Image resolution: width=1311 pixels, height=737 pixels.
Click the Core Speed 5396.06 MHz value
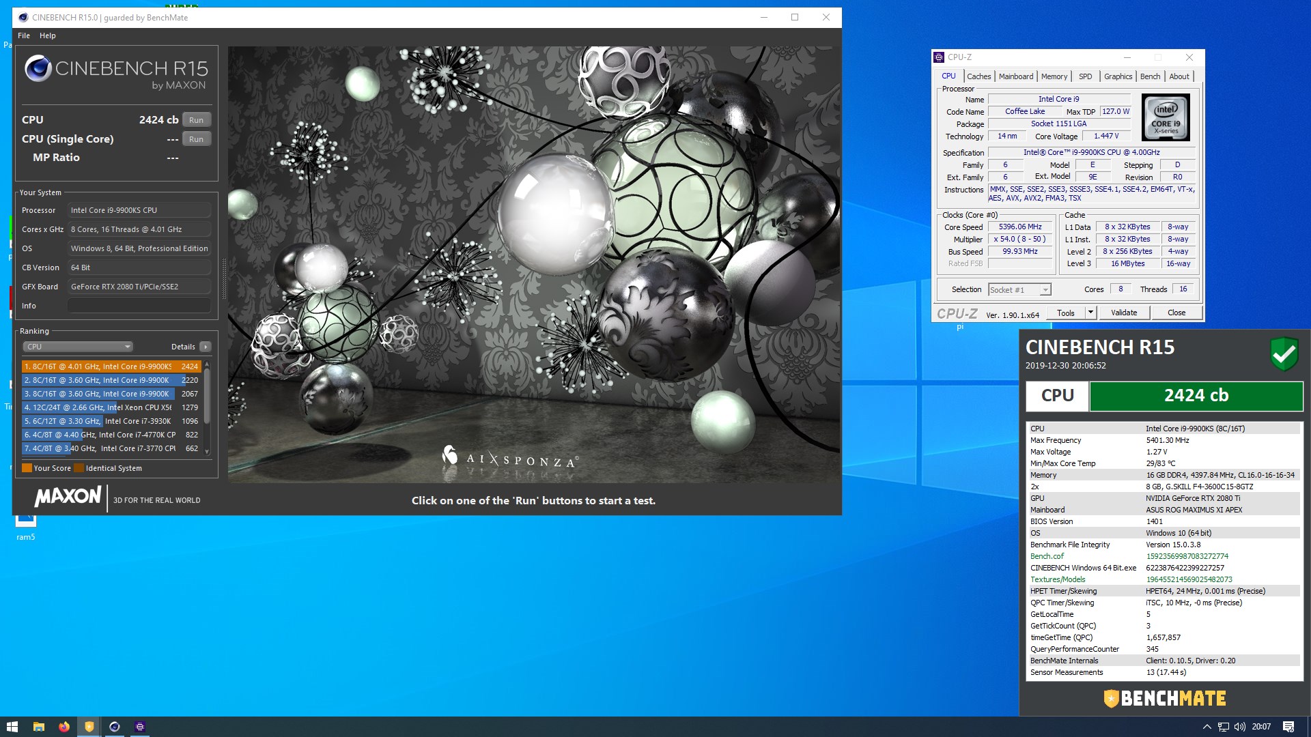click(x=1020, y=227)
